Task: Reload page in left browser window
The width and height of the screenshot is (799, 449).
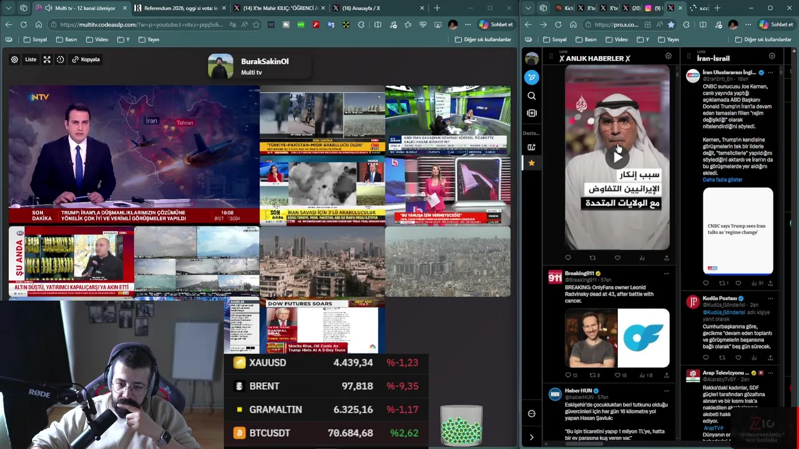Action: [23, 24]
